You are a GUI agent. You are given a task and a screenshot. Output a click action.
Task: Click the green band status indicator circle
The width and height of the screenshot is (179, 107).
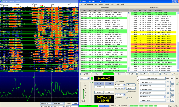click(x=92, y=78)
